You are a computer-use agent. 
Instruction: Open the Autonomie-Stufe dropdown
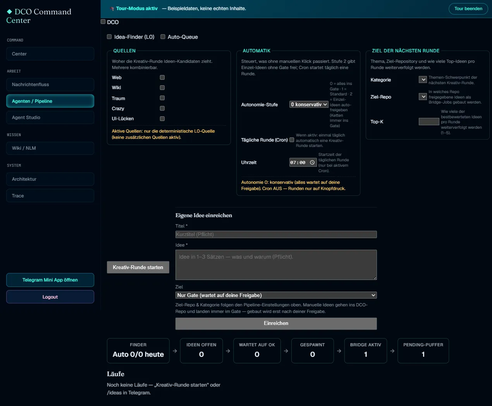pos(309,104)
